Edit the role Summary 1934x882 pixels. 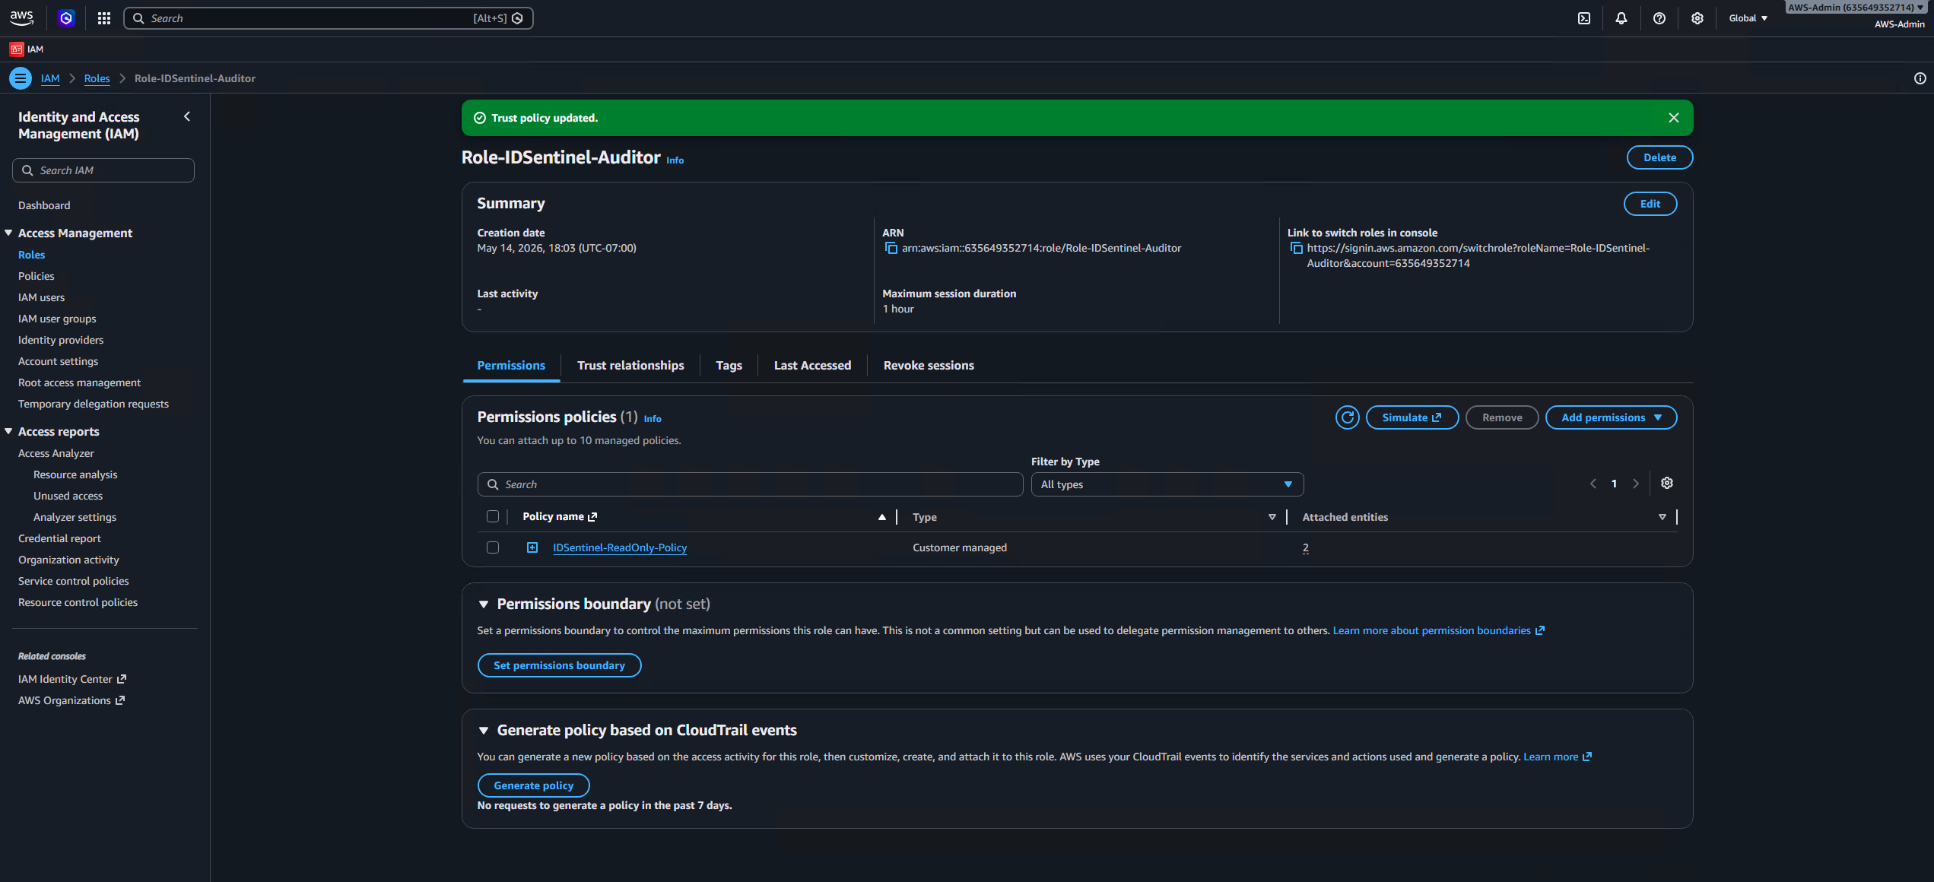click(x=1650, y=204)
